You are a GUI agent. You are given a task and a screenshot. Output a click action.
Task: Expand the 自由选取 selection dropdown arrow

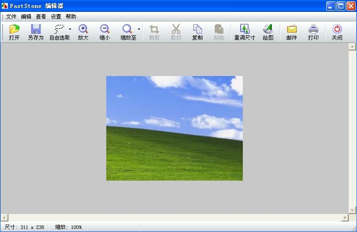pos(70,29)
